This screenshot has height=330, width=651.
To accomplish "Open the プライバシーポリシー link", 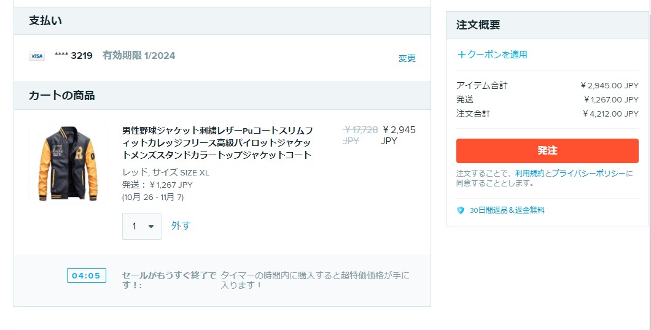I will tap(588, 174).
